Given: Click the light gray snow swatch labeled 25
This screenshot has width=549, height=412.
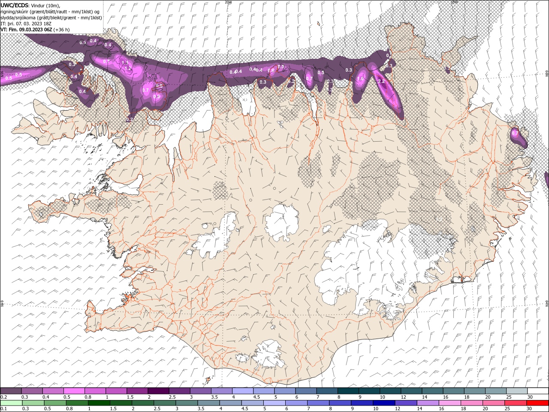Looking at the screenshot, I should coord(517,391).
